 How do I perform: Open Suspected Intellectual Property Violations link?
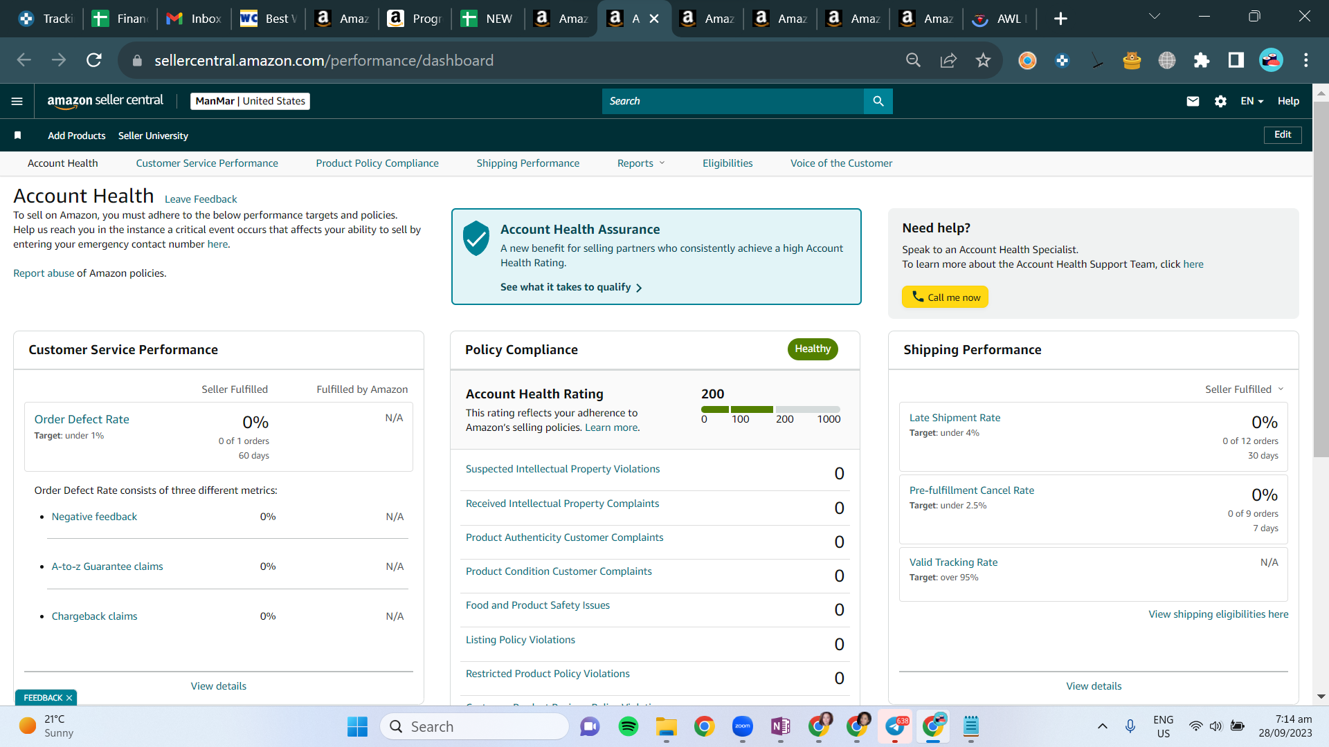(x=563, y=469)
